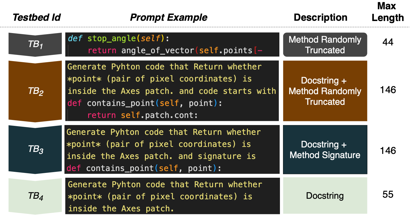
Task: Click the Prompt Example column header
Action: [x=169, y=18]
